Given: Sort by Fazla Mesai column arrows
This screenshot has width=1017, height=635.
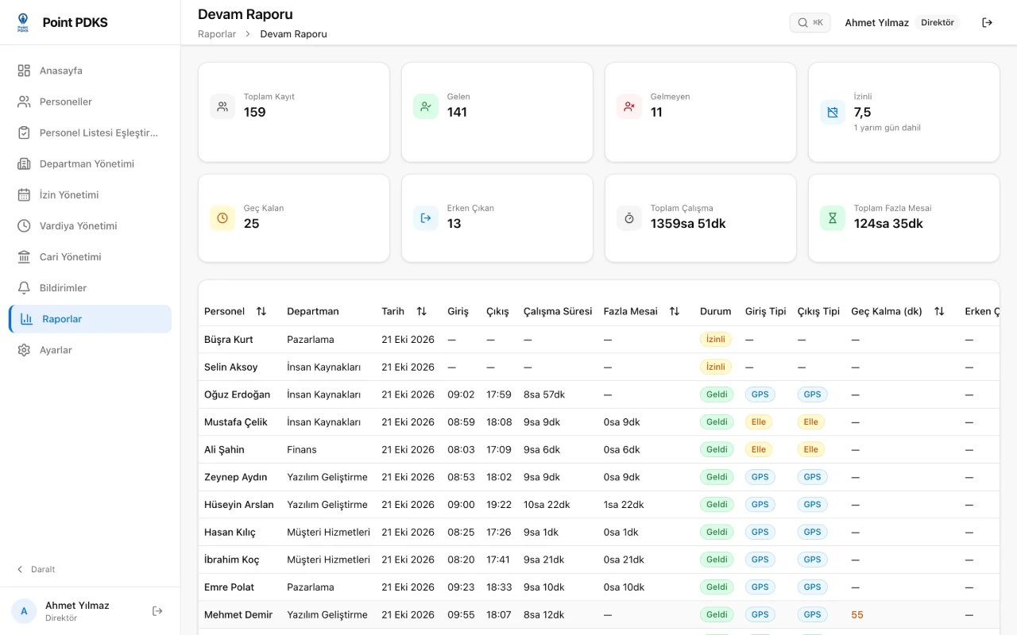Looking at the screenshot, I should point(675,311).
